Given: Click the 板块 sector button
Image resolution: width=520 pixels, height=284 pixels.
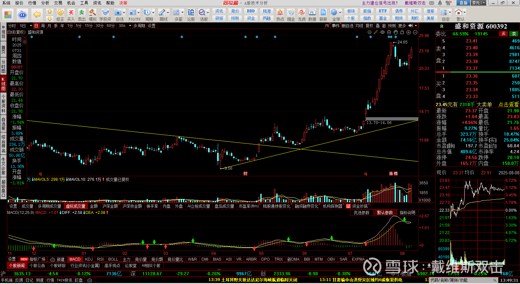Looking at the screenshot, I should 351,11.
